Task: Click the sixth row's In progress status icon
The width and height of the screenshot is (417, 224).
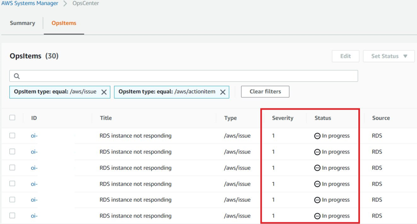Action: click(x=317, y=216)
